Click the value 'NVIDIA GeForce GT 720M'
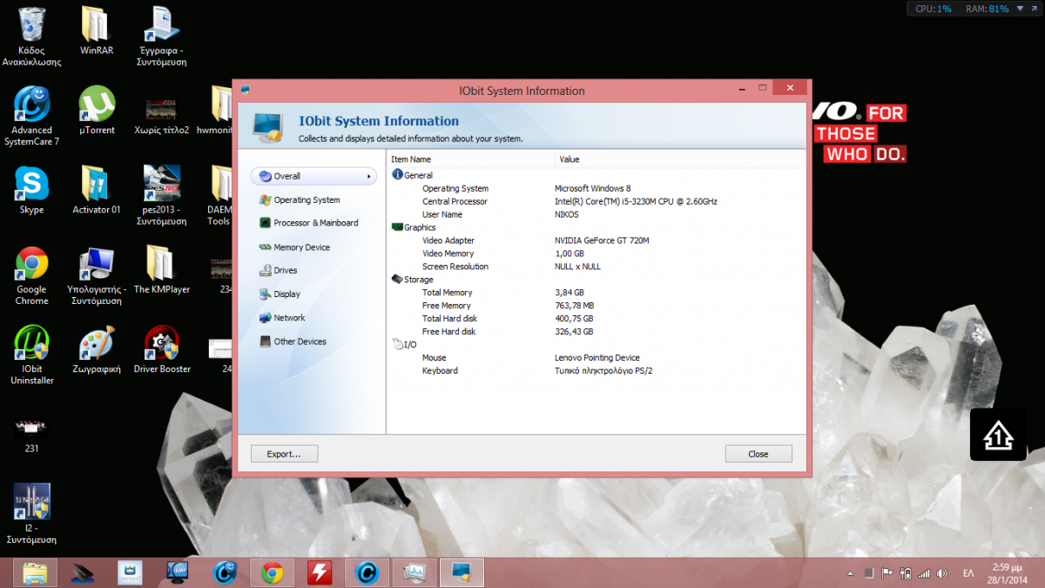 [602, 240]
